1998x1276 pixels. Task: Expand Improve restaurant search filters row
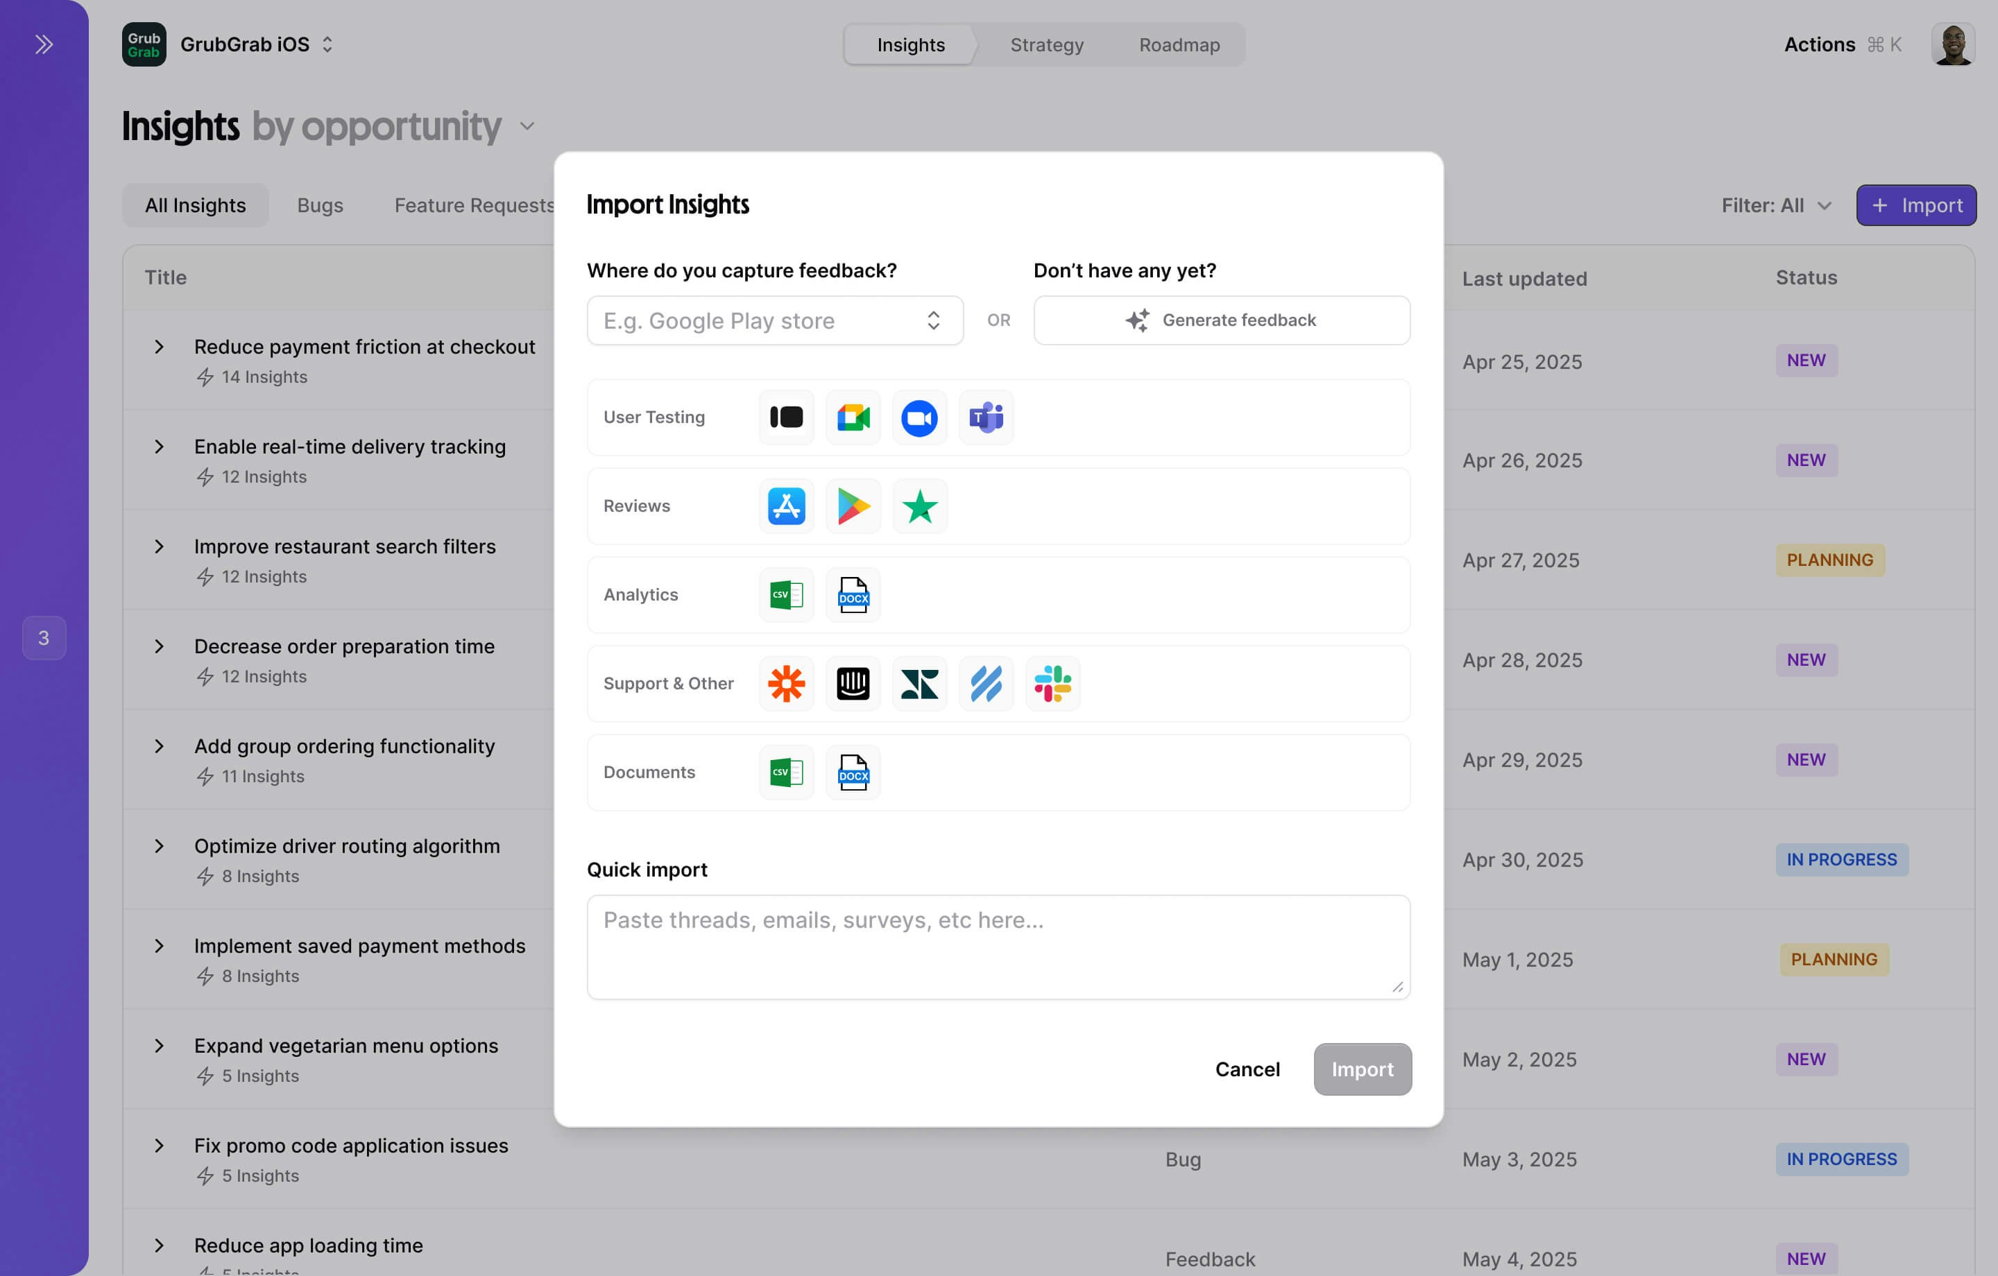coord(160,546)
